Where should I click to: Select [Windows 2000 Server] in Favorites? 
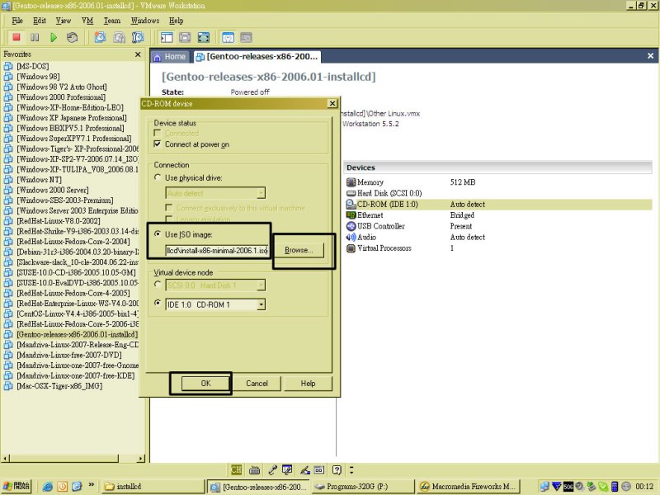[x=53, y=190]
